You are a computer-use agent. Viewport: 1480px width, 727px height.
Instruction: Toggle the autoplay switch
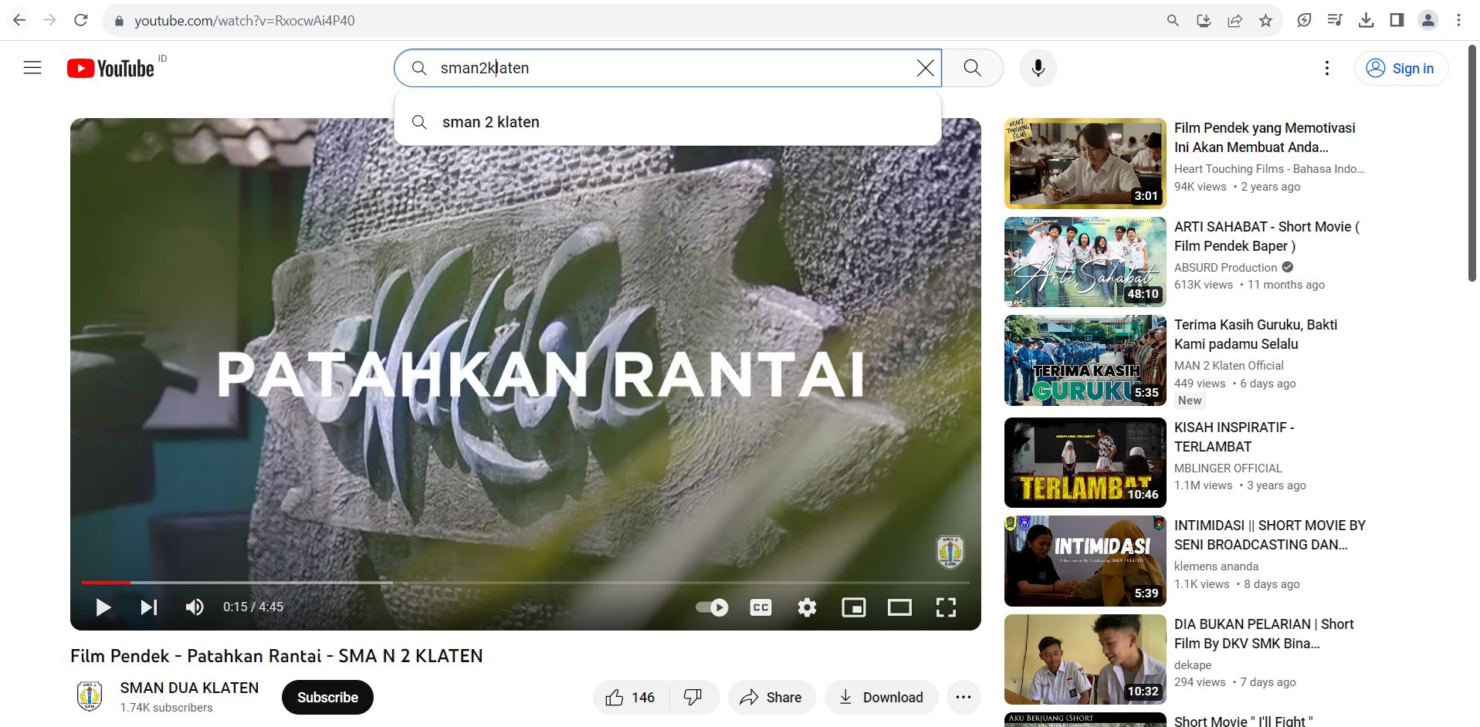click(x=712, y=607)
